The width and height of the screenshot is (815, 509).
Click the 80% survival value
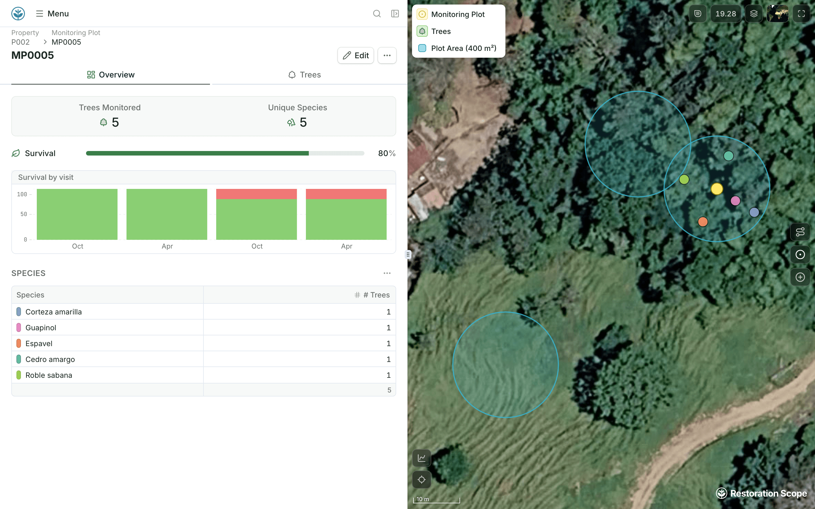pos(387,153)
